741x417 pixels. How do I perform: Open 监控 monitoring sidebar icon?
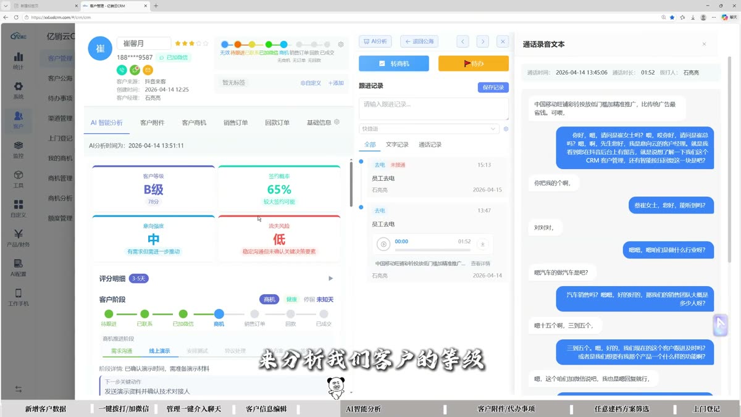18,150
